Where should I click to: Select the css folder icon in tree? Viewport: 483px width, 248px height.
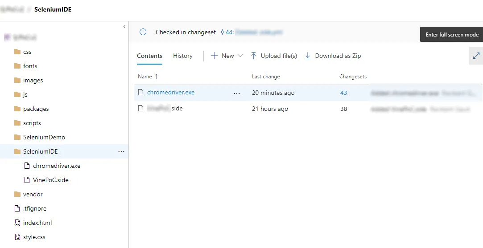[x=17, y=52]
